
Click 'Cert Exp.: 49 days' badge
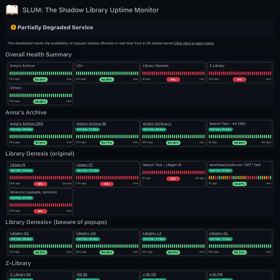pyautogui.click(x=21, y=239)
